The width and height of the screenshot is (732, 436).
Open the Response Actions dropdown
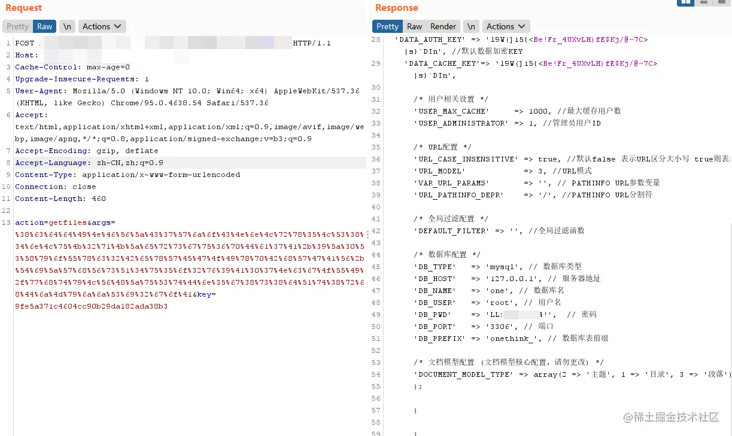point(506,26)
